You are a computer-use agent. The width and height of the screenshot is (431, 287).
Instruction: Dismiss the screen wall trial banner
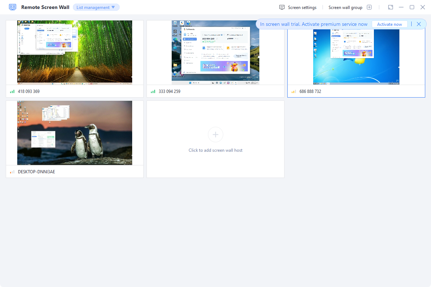[x=419, y=24]
